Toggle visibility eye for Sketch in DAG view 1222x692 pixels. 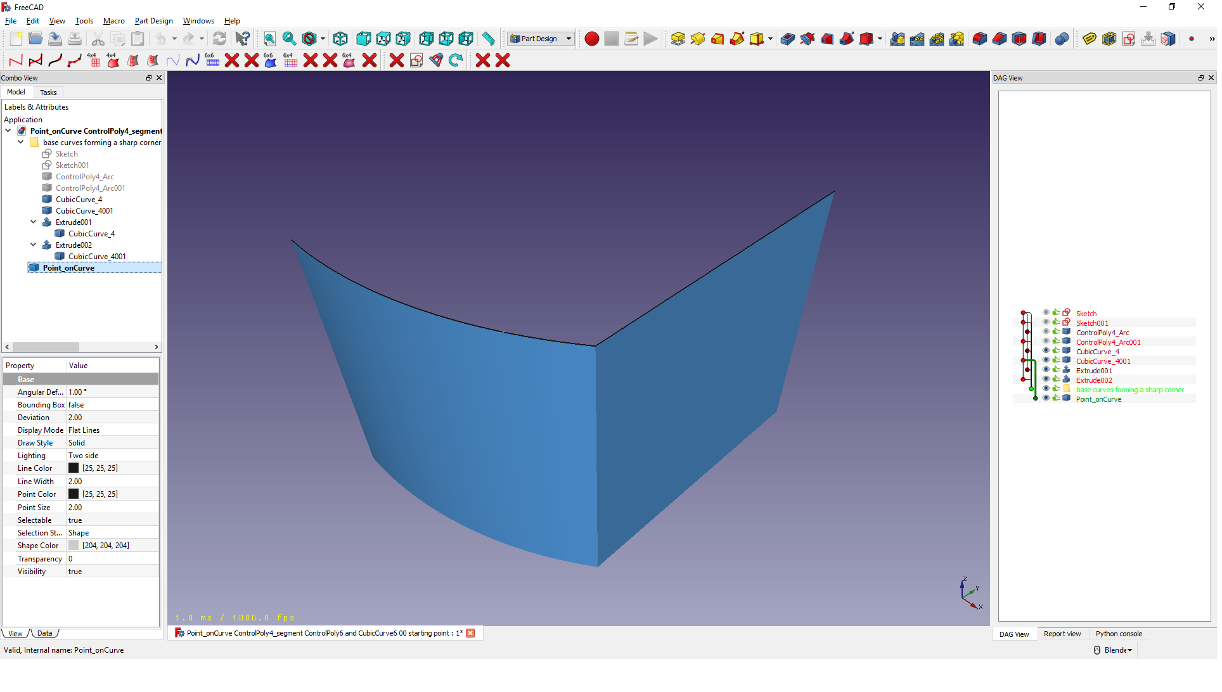pyautogui.click(x=1046, y=313)
